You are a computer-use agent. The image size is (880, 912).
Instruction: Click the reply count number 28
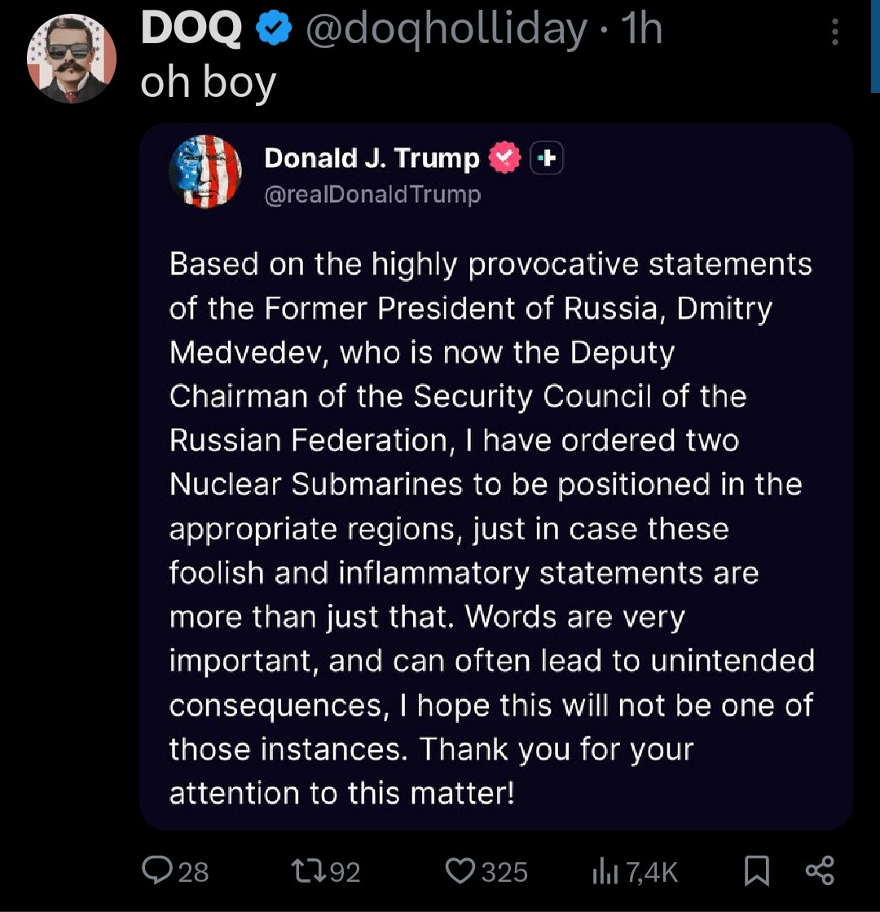click(x=193, y=872)
